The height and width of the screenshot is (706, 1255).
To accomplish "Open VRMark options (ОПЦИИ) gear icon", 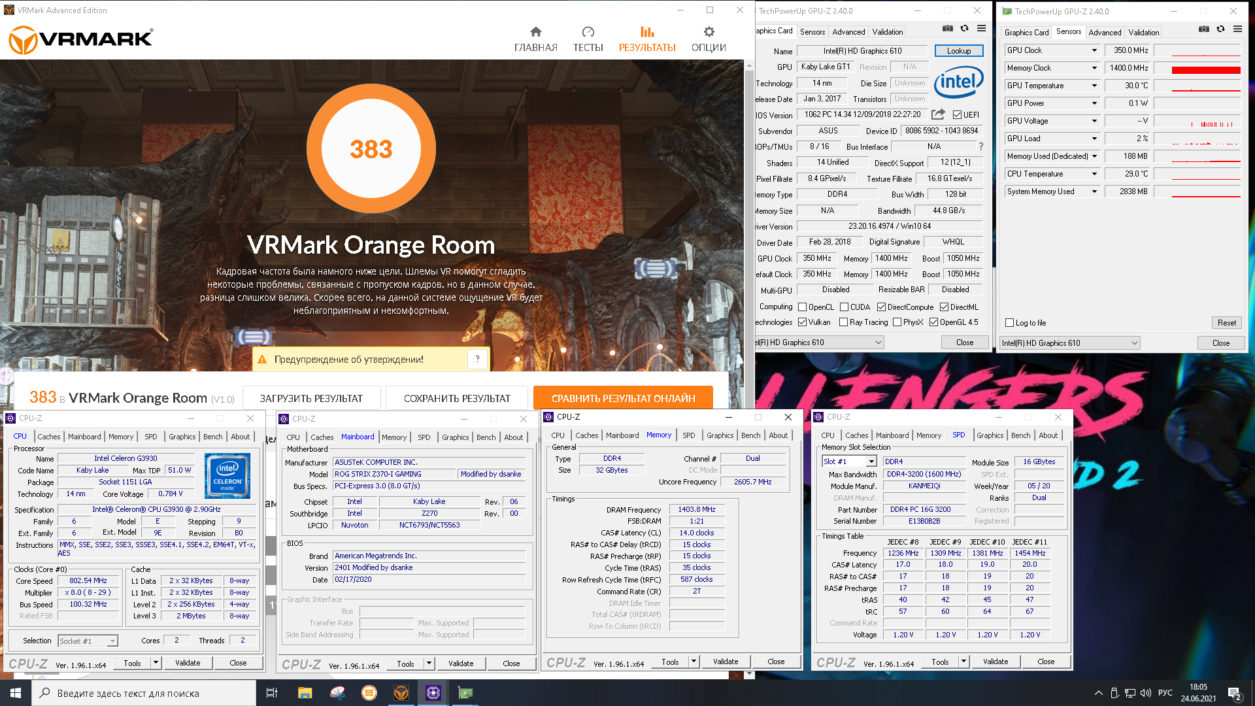I will click(x=709, y=31).
